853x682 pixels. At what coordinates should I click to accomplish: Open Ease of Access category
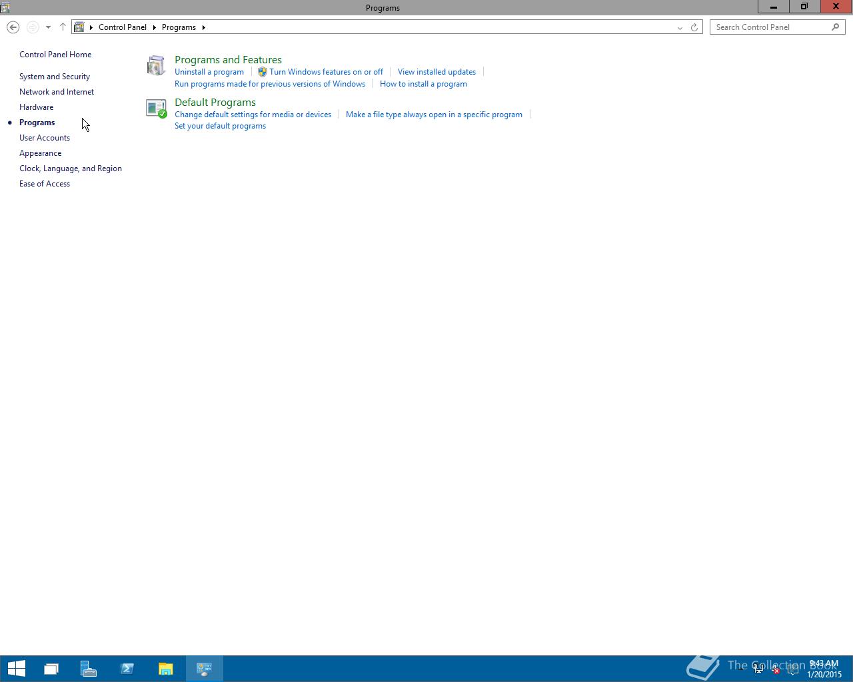pos(45,184)
